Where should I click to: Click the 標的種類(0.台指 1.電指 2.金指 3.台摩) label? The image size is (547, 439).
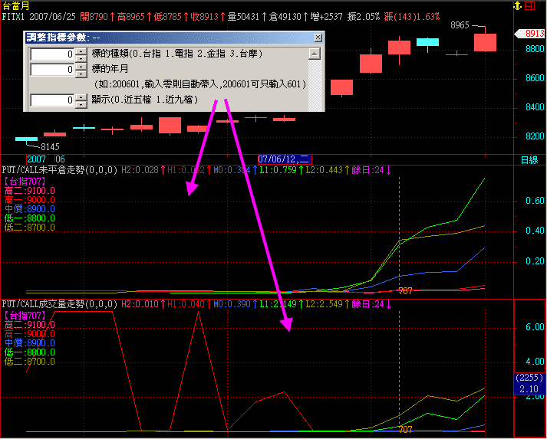point(177,54)
